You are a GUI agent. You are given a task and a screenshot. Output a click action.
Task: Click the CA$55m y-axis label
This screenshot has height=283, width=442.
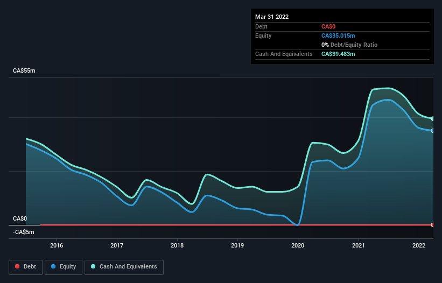24,70
